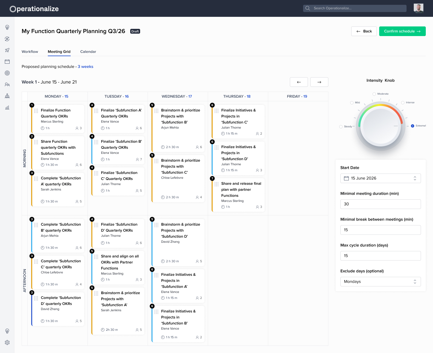
Task: Switch to the Meeting Grid tab
Action: [x=59, y=52]
